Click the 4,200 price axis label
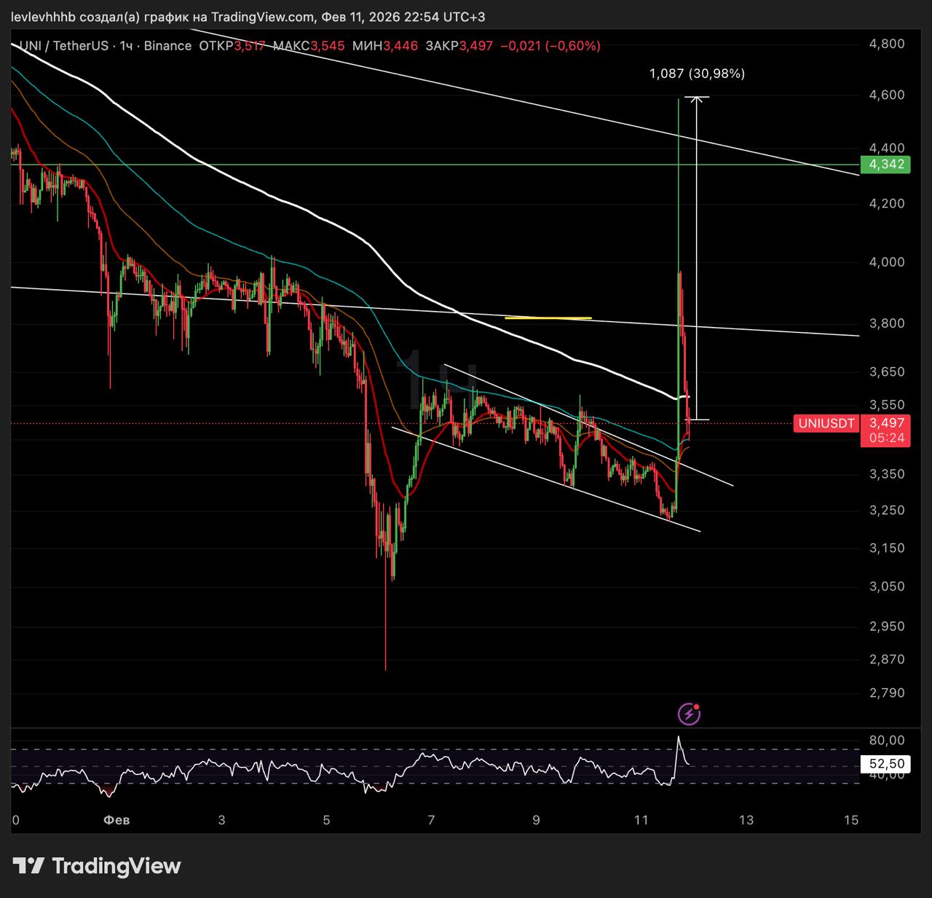 (x=887, y=203)
